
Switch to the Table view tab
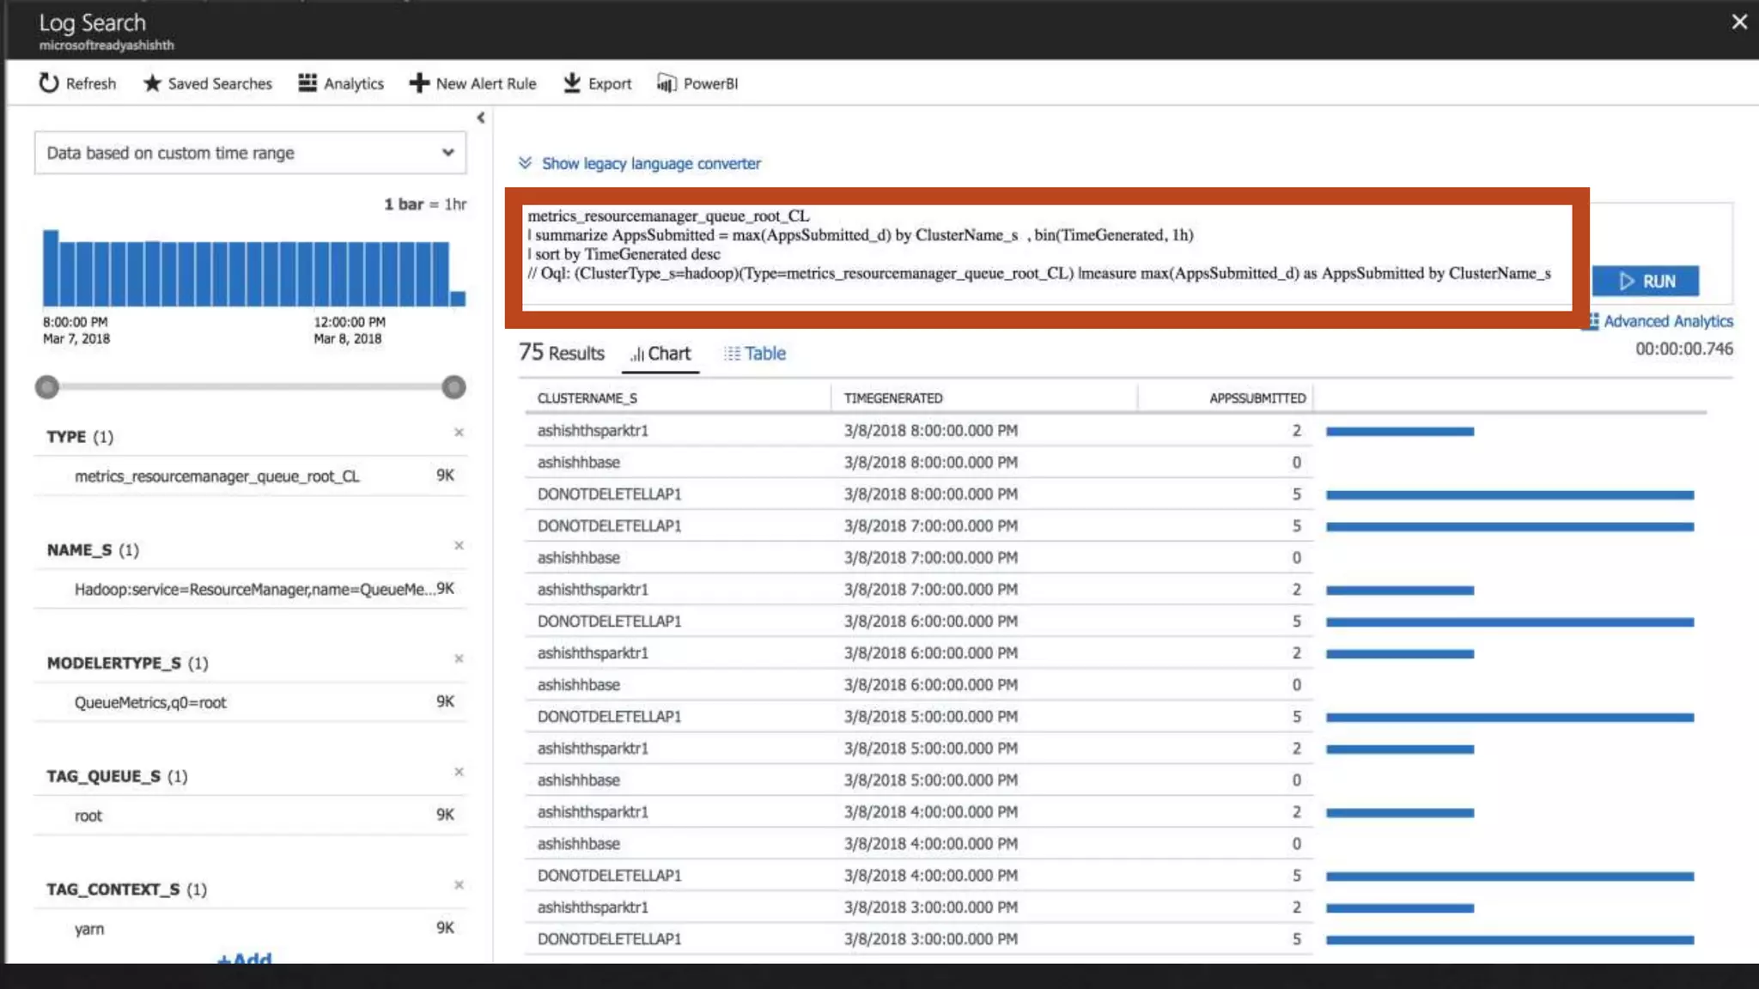tap(755, 354)
